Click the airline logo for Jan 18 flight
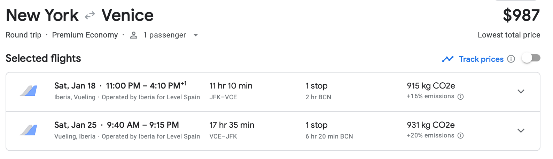The image size is (553, 159). click(x=29, y=91)
